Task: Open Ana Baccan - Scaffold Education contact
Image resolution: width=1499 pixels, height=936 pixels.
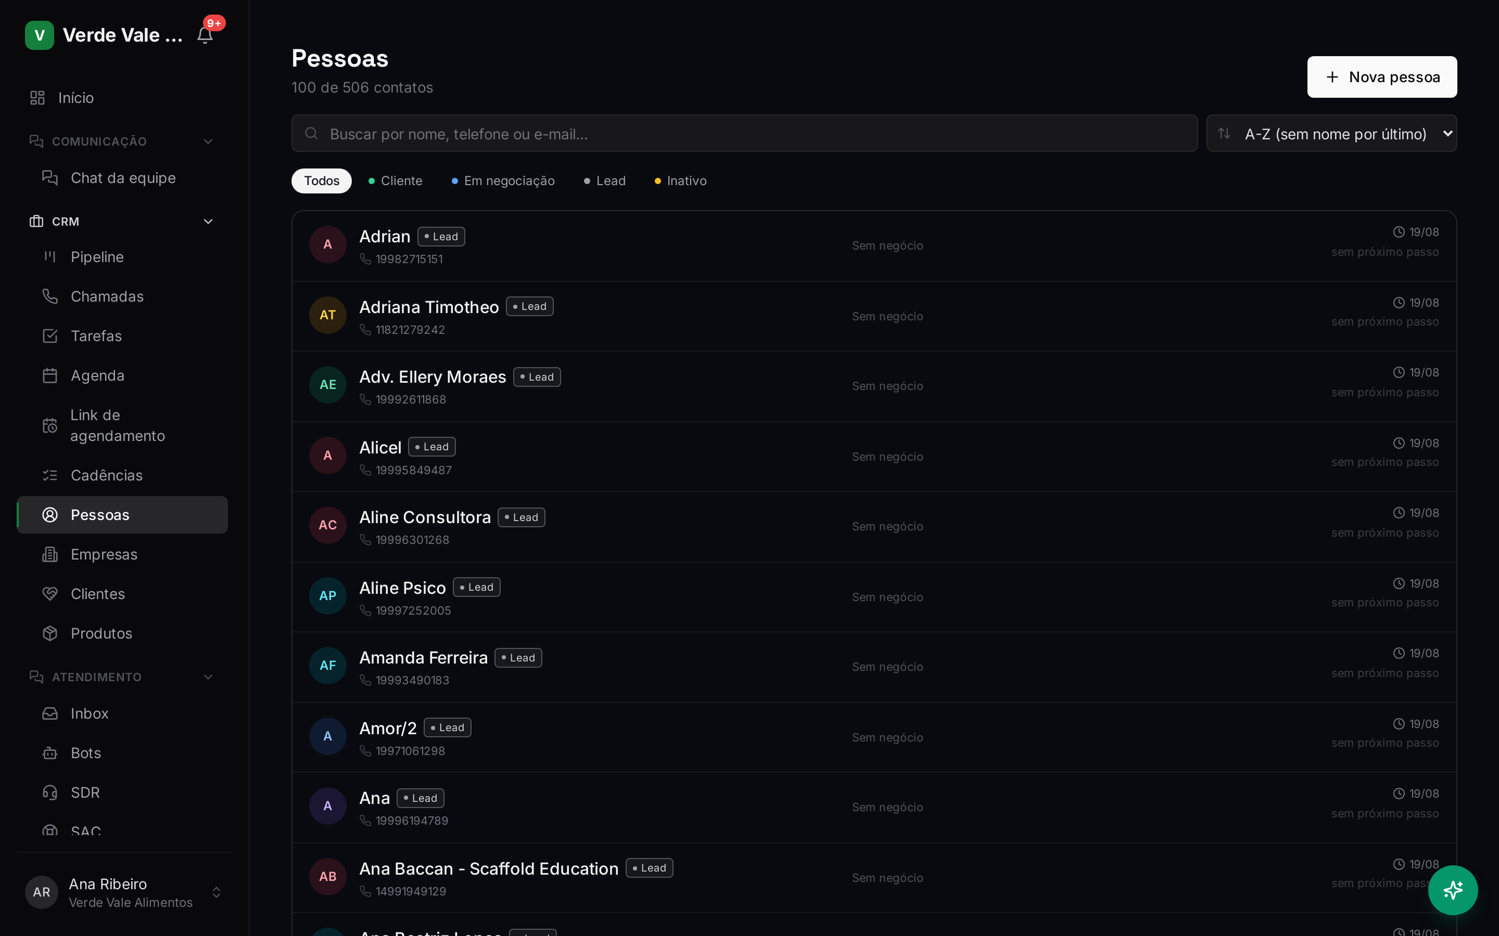Action: point(874,878)
